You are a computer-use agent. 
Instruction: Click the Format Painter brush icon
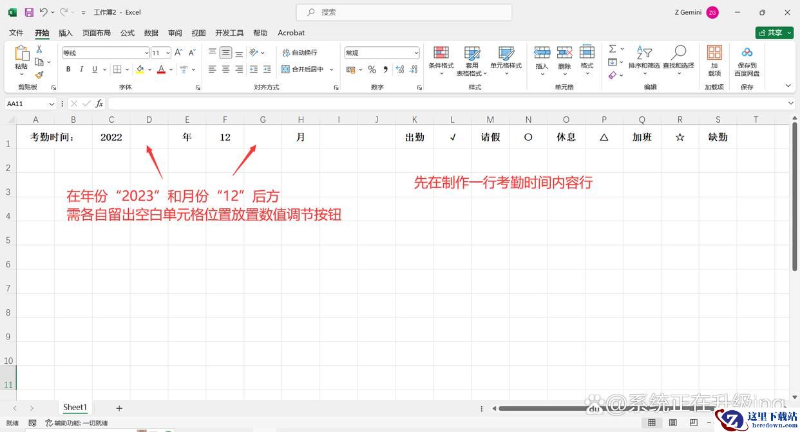pyautogui.click(x=39, y=75)
